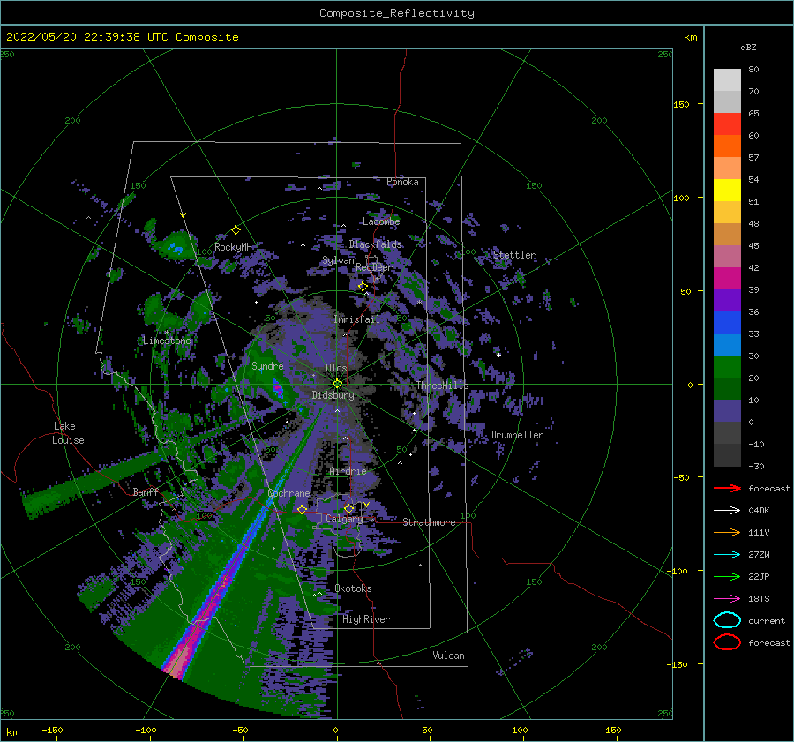The image size is (794, 742).
Task: Click the Composite_Reflectivity title text
Action: [x=397, y=13]
